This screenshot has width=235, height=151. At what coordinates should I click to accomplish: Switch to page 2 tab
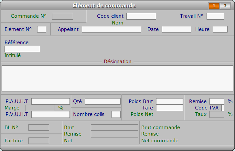225,6
